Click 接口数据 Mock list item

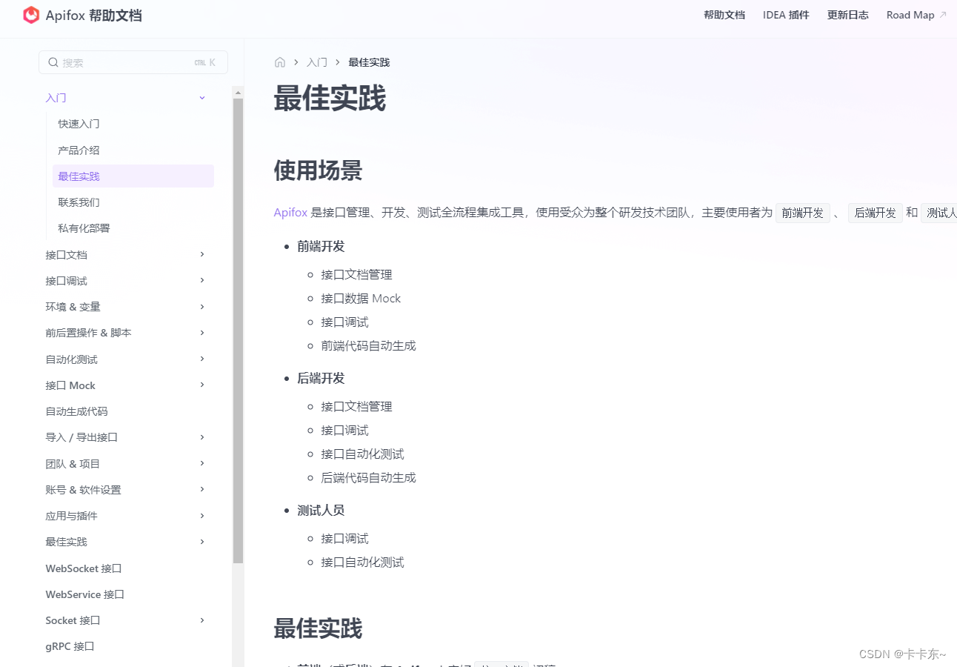[361, 298]
